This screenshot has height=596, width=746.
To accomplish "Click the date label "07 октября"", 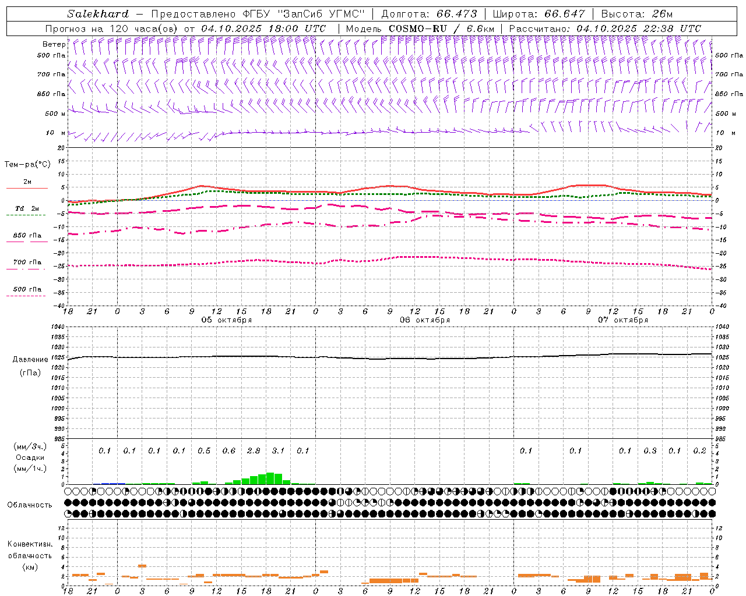I will (623, 320).
